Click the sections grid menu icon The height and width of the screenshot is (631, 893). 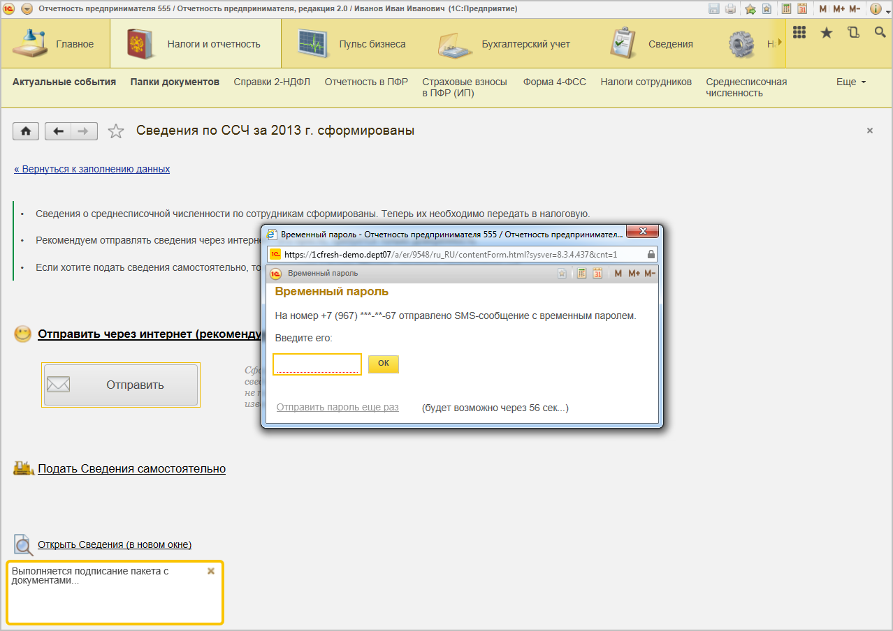point(799,33)
